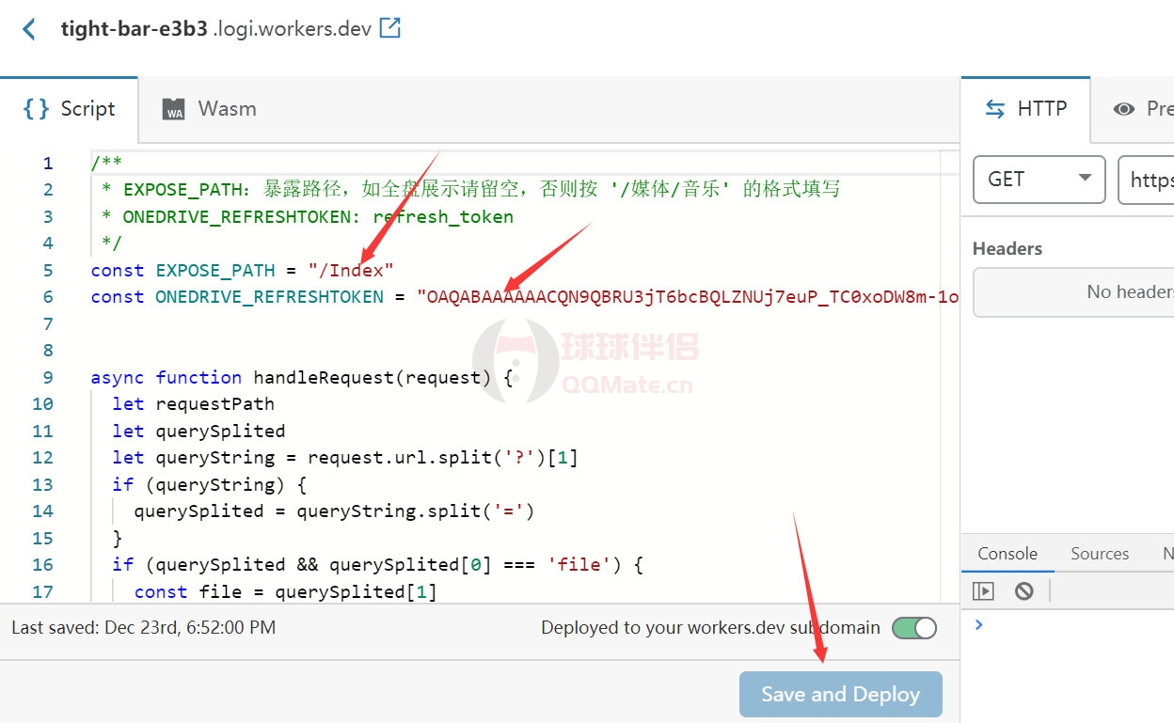Expand the GET request method dropdown
The image size is (1174, 723).
(1039, 179)
